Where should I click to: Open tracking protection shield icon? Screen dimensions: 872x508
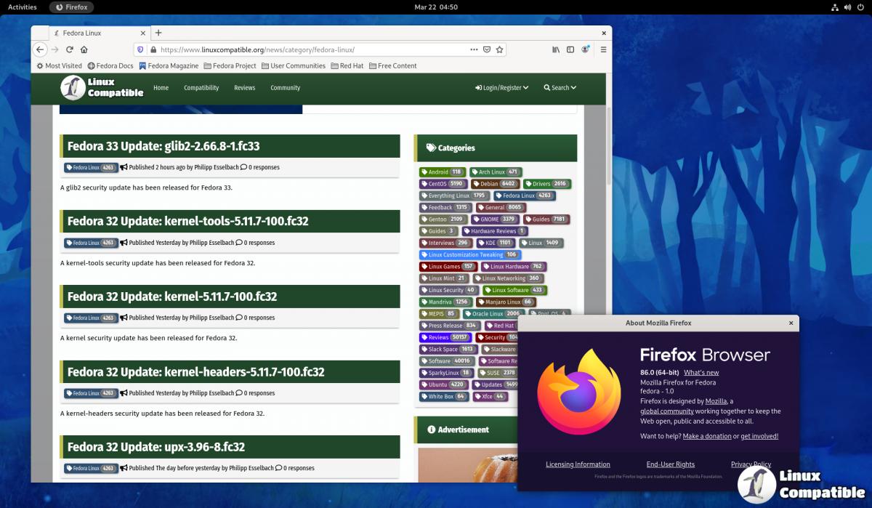pyautogui.click(x=140, y=49)
